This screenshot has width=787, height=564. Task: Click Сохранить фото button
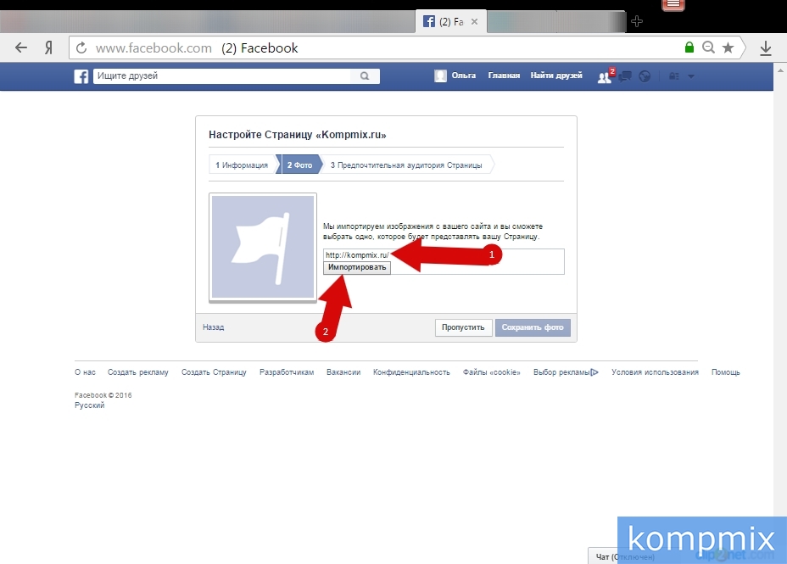(x=533, y=327)
